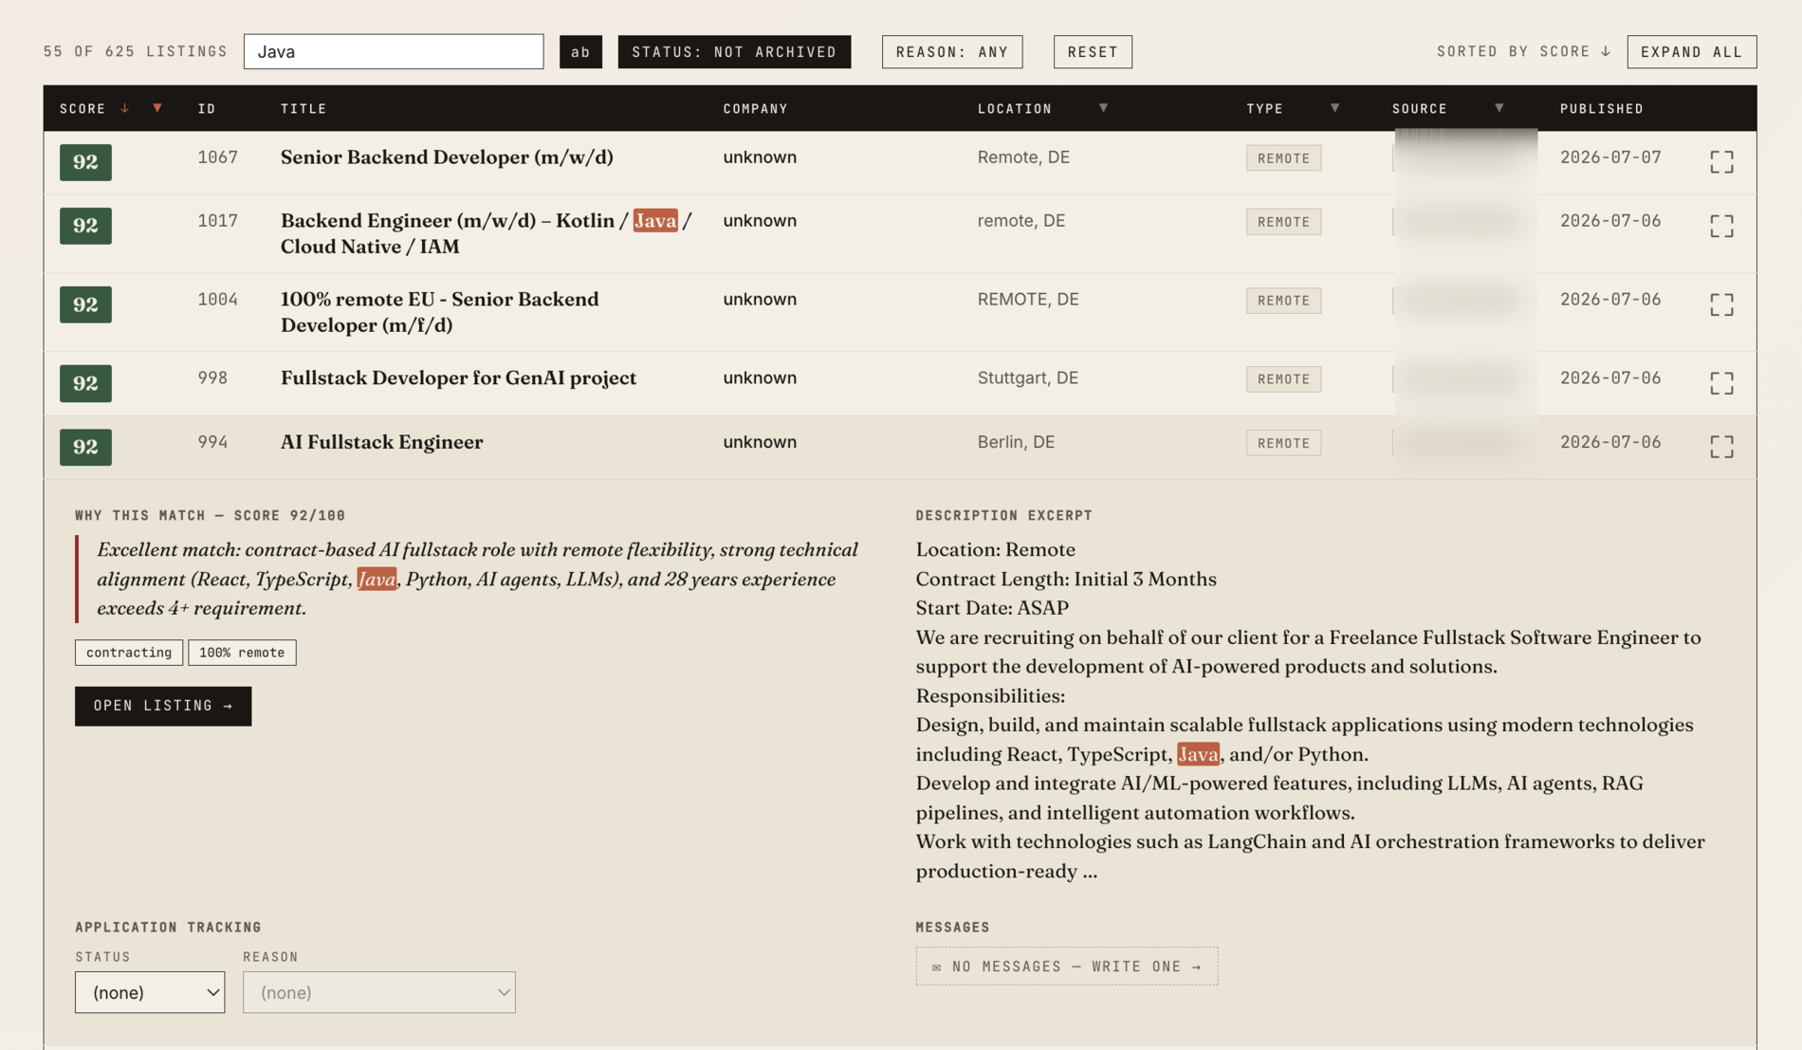Collapse row 994 with its fullscreen icon

pyautogui.click(x=1721, y=447)
